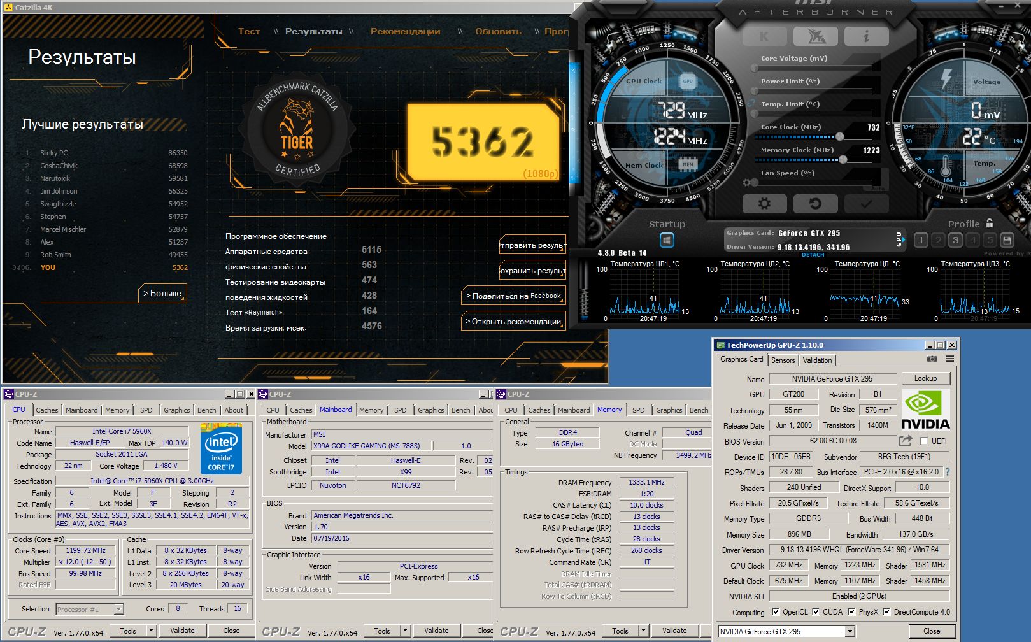This screenshot has width=1031, height=642.
Task: Click the Intel Core i7 logo in CPU-Z
Action: point(221,448)
